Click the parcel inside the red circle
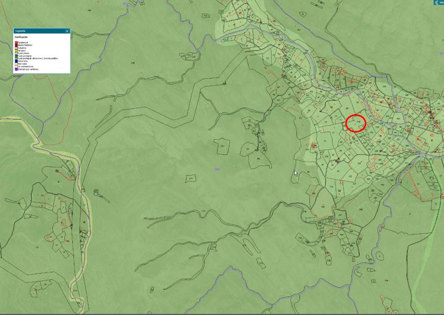444x315 pixels. click(x=356, y=123)
